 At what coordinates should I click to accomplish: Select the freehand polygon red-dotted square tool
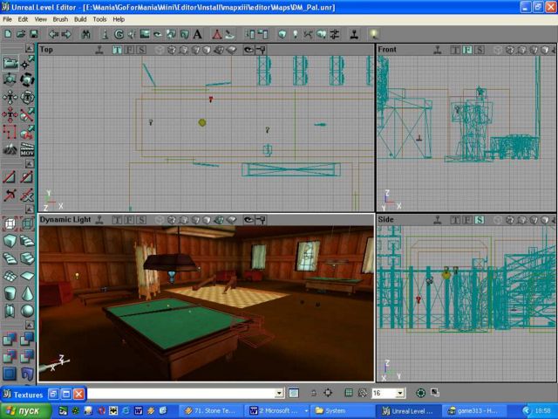coord(10,132)
